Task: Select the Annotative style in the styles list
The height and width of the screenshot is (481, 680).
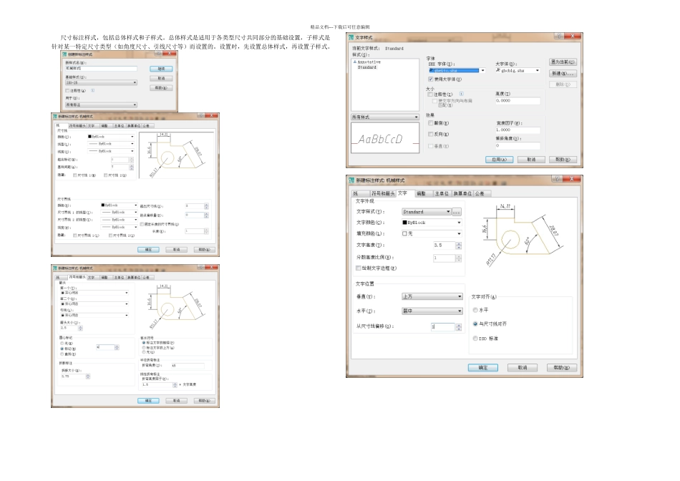Action: (x=369, y=62)
